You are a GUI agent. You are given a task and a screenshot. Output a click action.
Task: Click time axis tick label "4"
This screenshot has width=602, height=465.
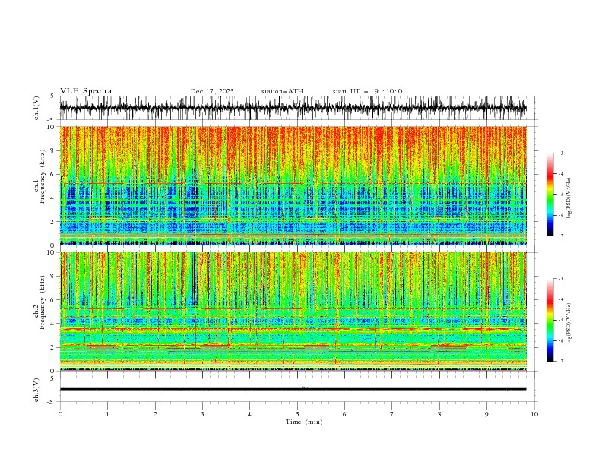click(249, 414)
